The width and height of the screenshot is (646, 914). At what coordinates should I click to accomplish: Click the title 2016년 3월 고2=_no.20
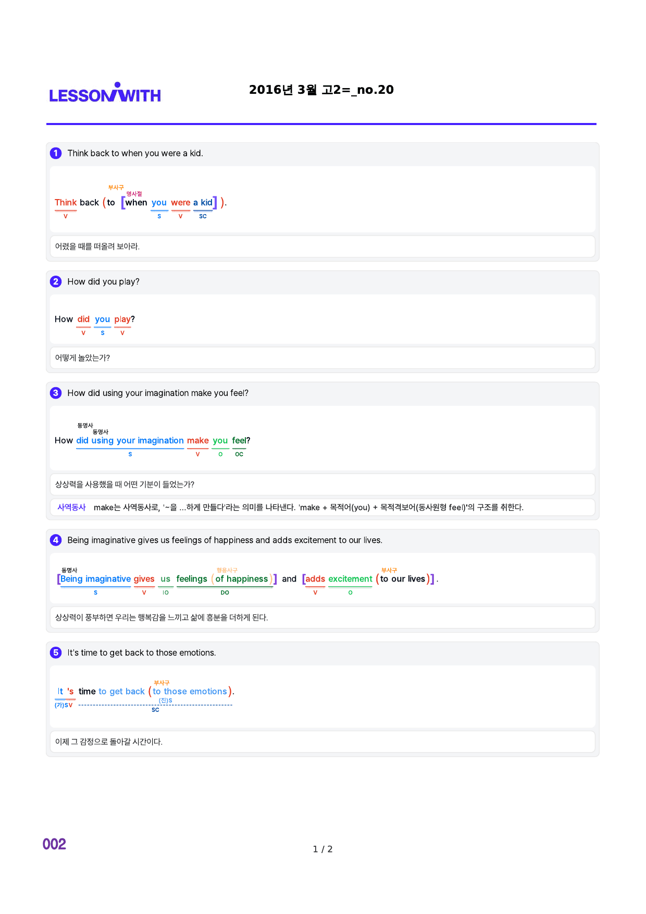coord(321,90)
